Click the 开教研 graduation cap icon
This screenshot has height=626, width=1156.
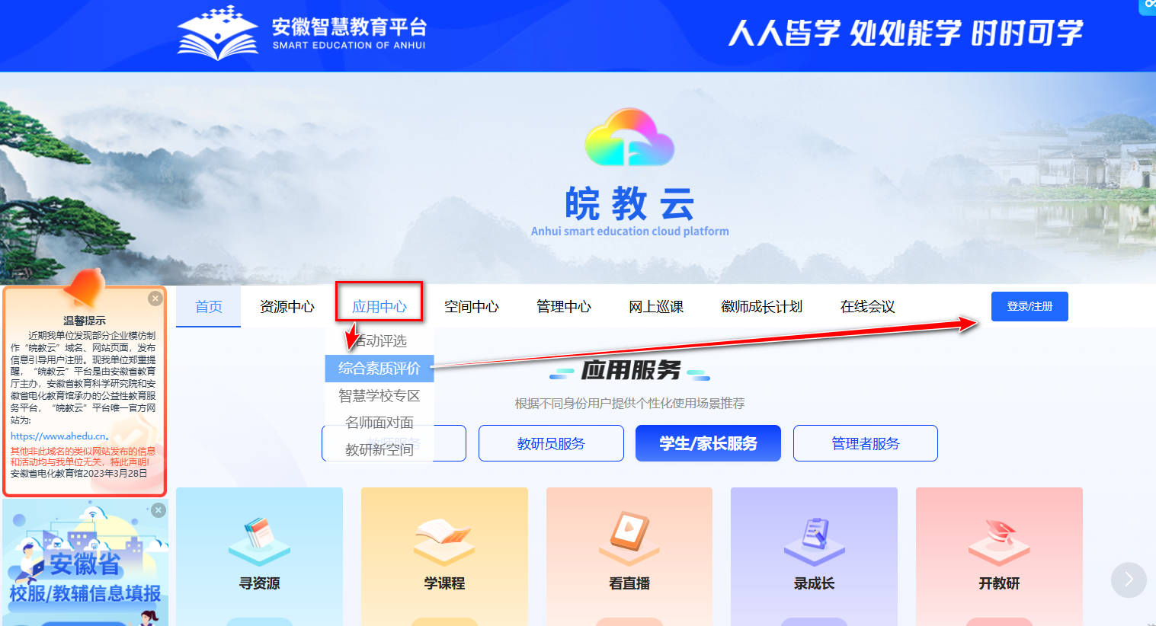tap(999, 536)
